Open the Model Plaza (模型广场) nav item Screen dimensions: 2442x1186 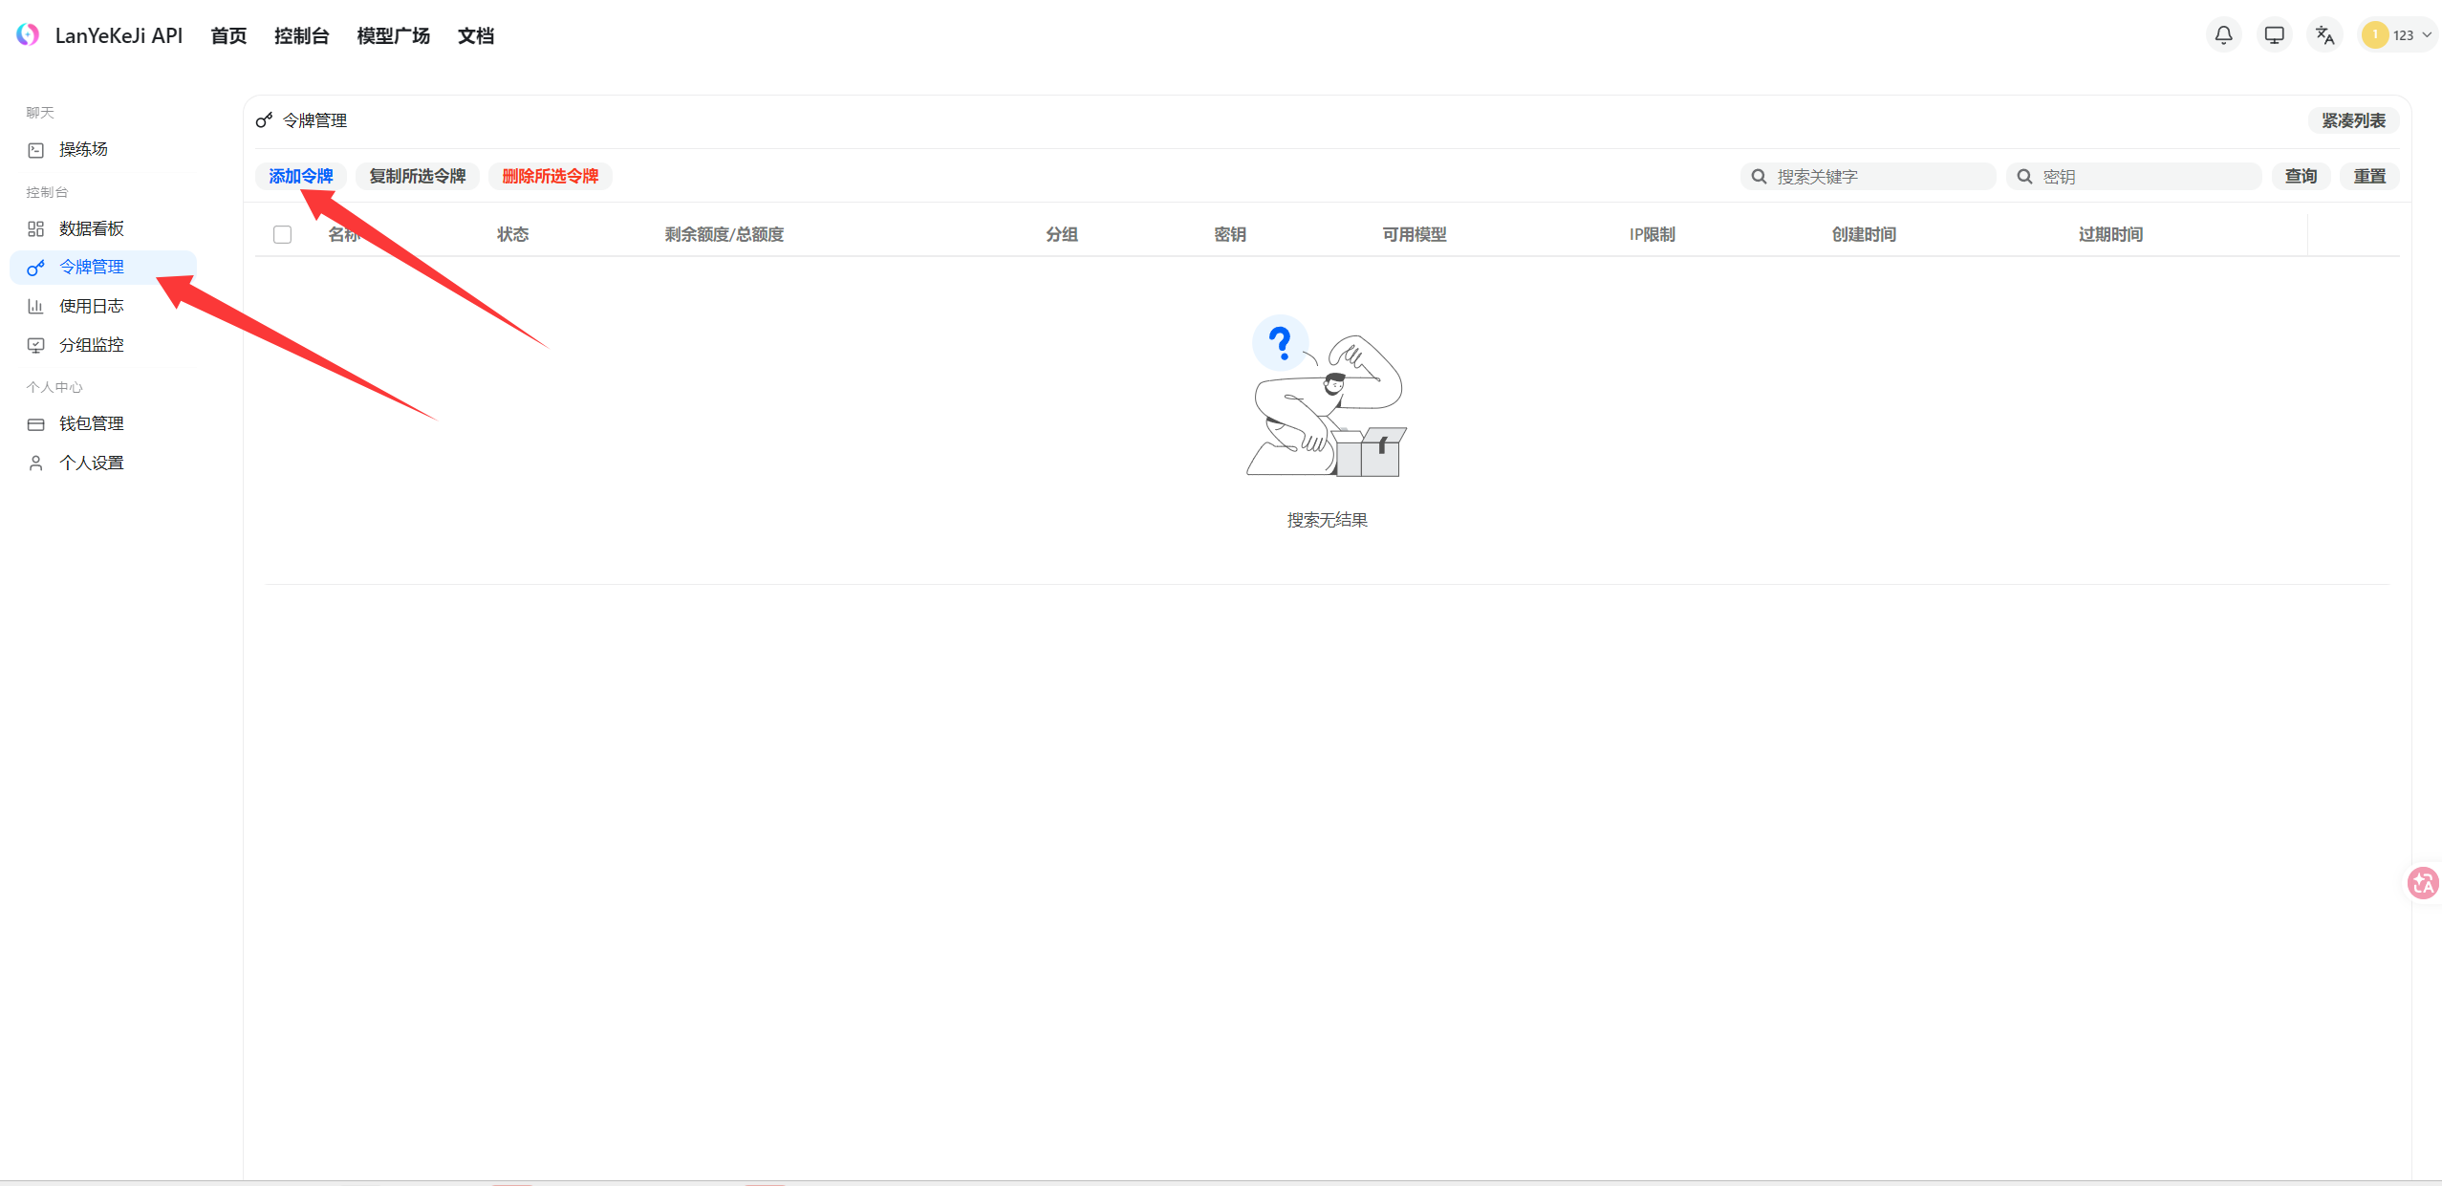coord(394,36)
